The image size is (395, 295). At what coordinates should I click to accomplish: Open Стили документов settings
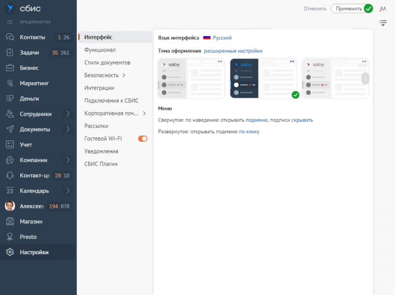click(107, 62)
